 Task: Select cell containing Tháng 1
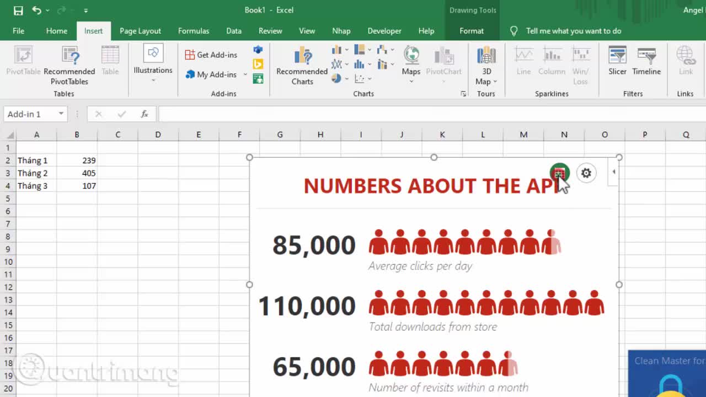coord(36,160)
